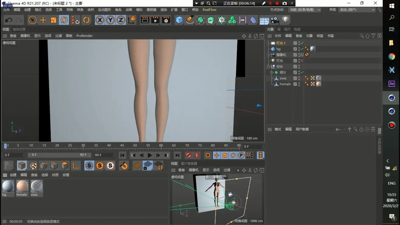Image resolution: width=400 pixels, height=225 pixels.
Task: Toggle the X axis lock
Action: click(100, 20)
